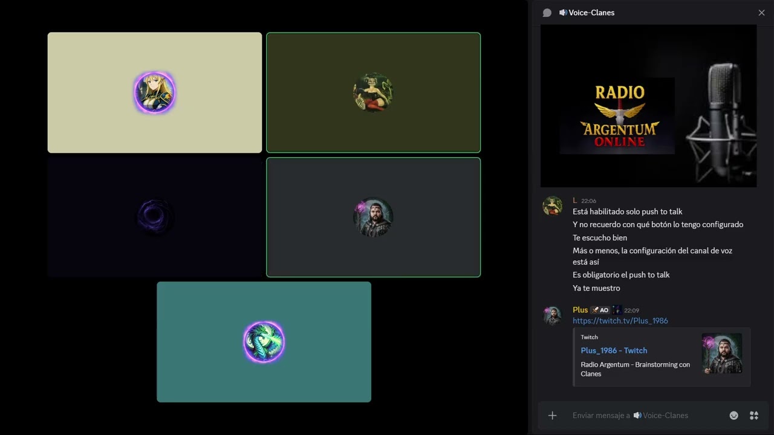Open the Plus_1986 - Twitch embed title
The image size is (774, 435).
click(614, 350)
